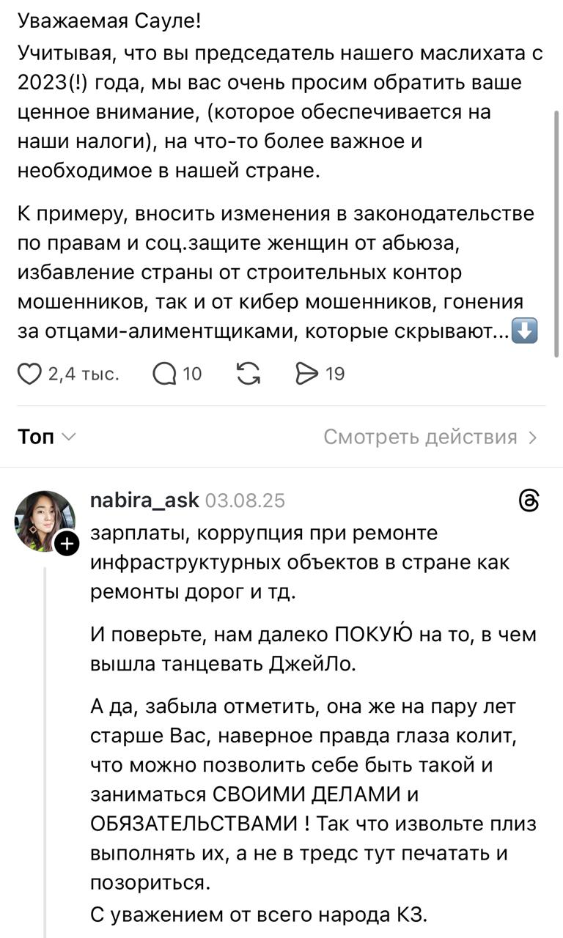Screen dimensions: 563x938
Task: Follow nabira_ask using the plus badge
Action: 66,544
